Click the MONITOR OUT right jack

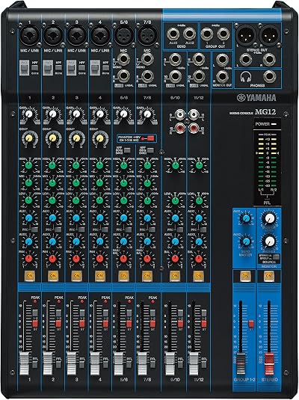pyautogui.click(x=223, y=76)
